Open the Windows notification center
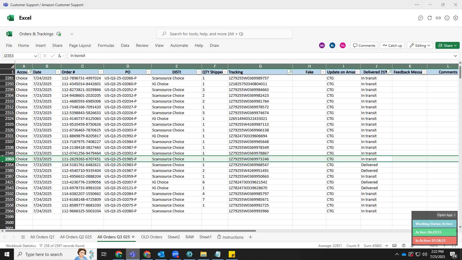 click(453, 254)
